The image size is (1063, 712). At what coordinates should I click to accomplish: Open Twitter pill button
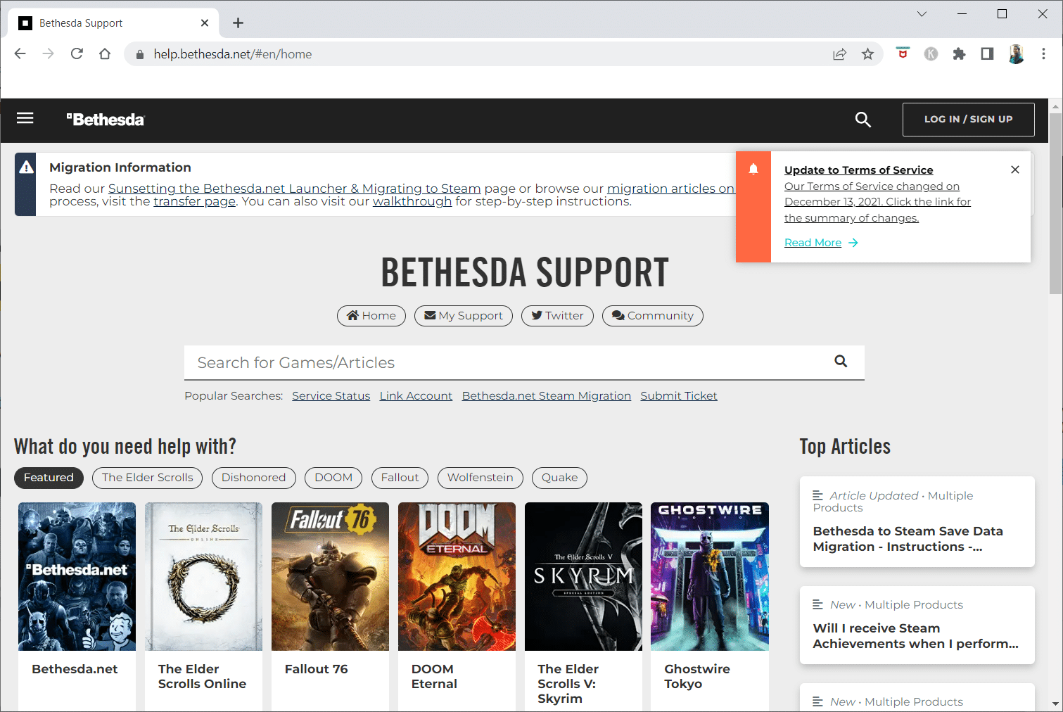pos(557,316)
